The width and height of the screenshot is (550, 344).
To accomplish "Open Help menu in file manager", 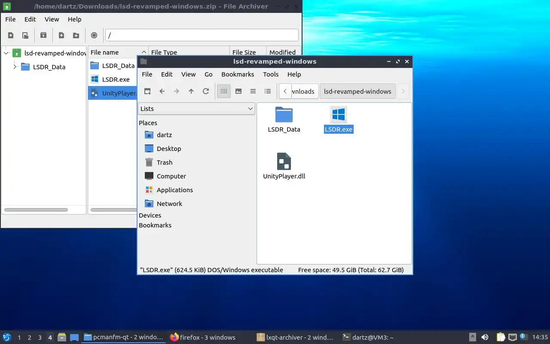I will click(x=294, y=74).
